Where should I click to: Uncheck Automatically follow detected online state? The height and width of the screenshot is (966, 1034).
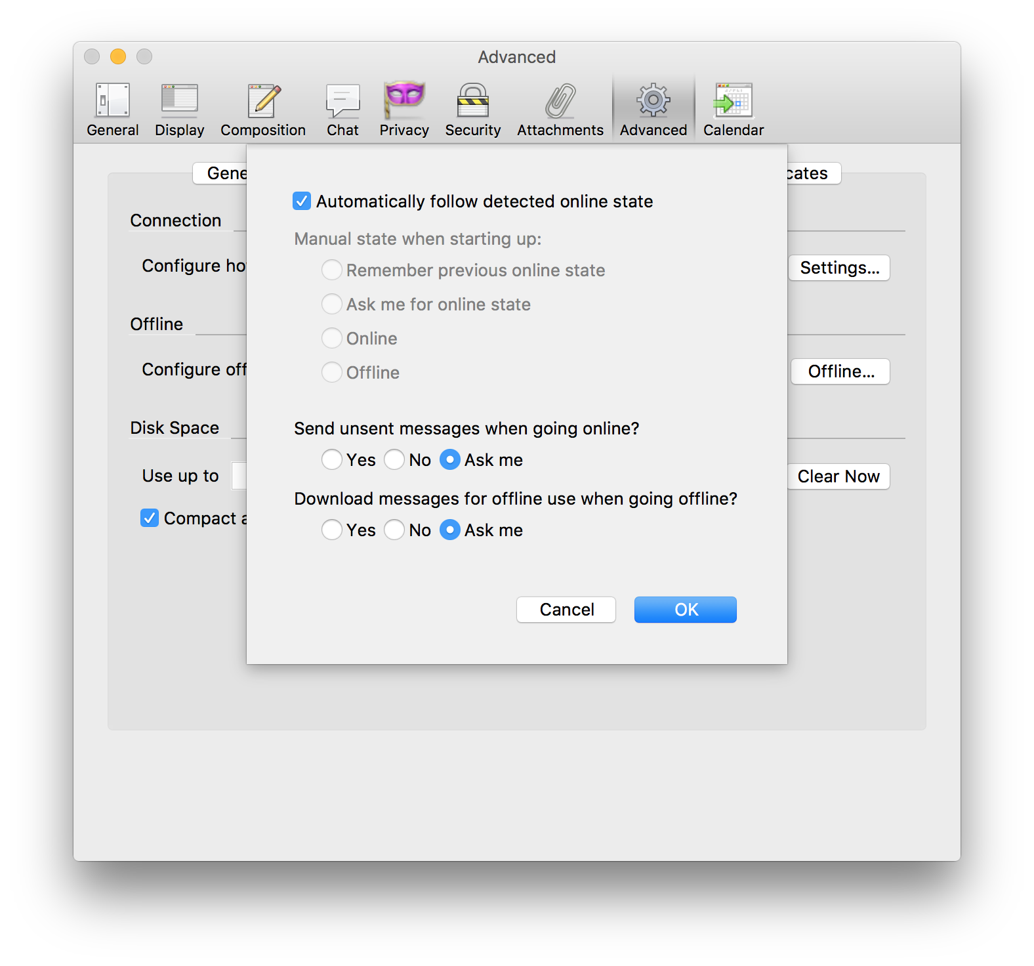pyautogui.click(x=302, y=201)
